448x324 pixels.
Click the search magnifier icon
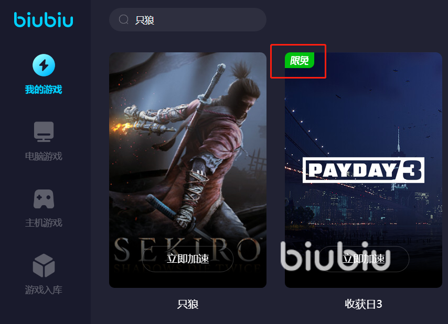124,20
